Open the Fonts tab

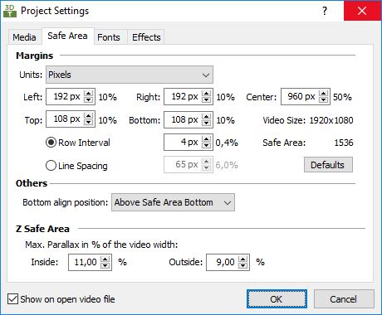[x=109, y=37]
